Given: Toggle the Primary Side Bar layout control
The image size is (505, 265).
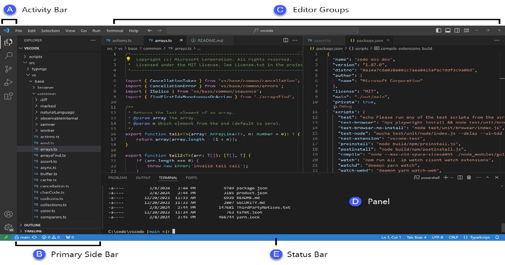Looking at the screenshot, I should click(x=439, y=30).
